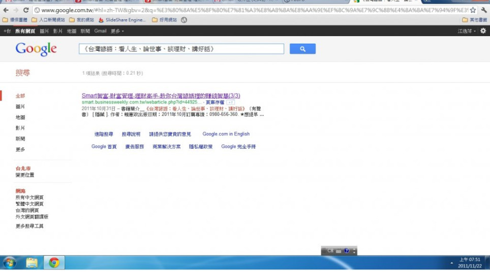The width and height of the screenshot is (490, 274).
Task: Click the +1 button beside result
Action: point(230,102)
